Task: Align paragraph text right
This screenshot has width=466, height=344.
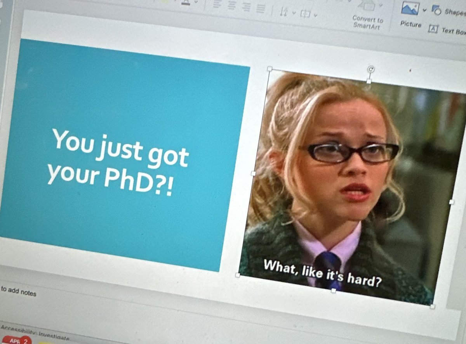Action: [x=246, y=7]
